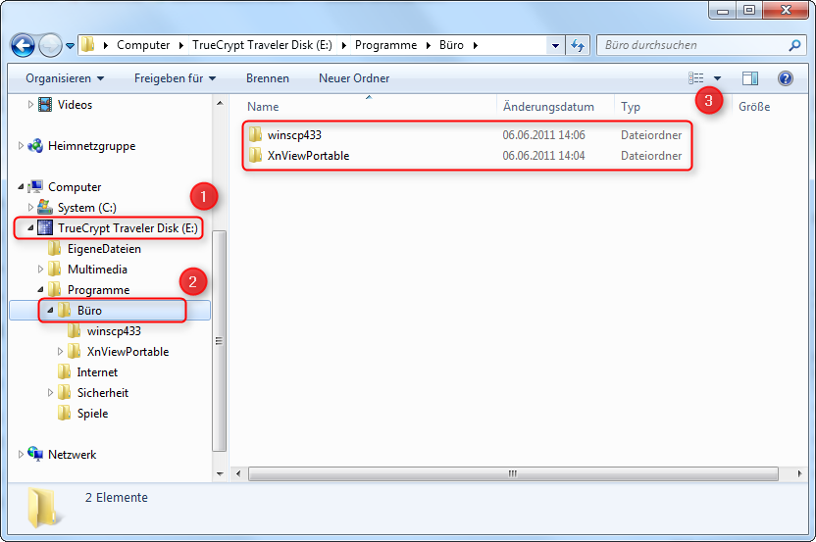
Task: Open the recent locations arrow beside Forward
Action: coord(71,46)
